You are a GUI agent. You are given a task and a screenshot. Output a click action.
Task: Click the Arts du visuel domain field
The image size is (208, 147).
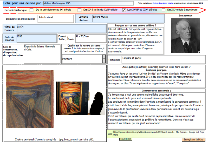click(x=55, y=19)
